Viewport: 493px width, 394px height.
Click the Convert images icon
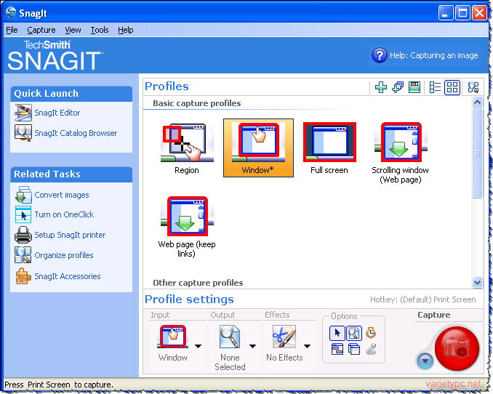[23, 195]
